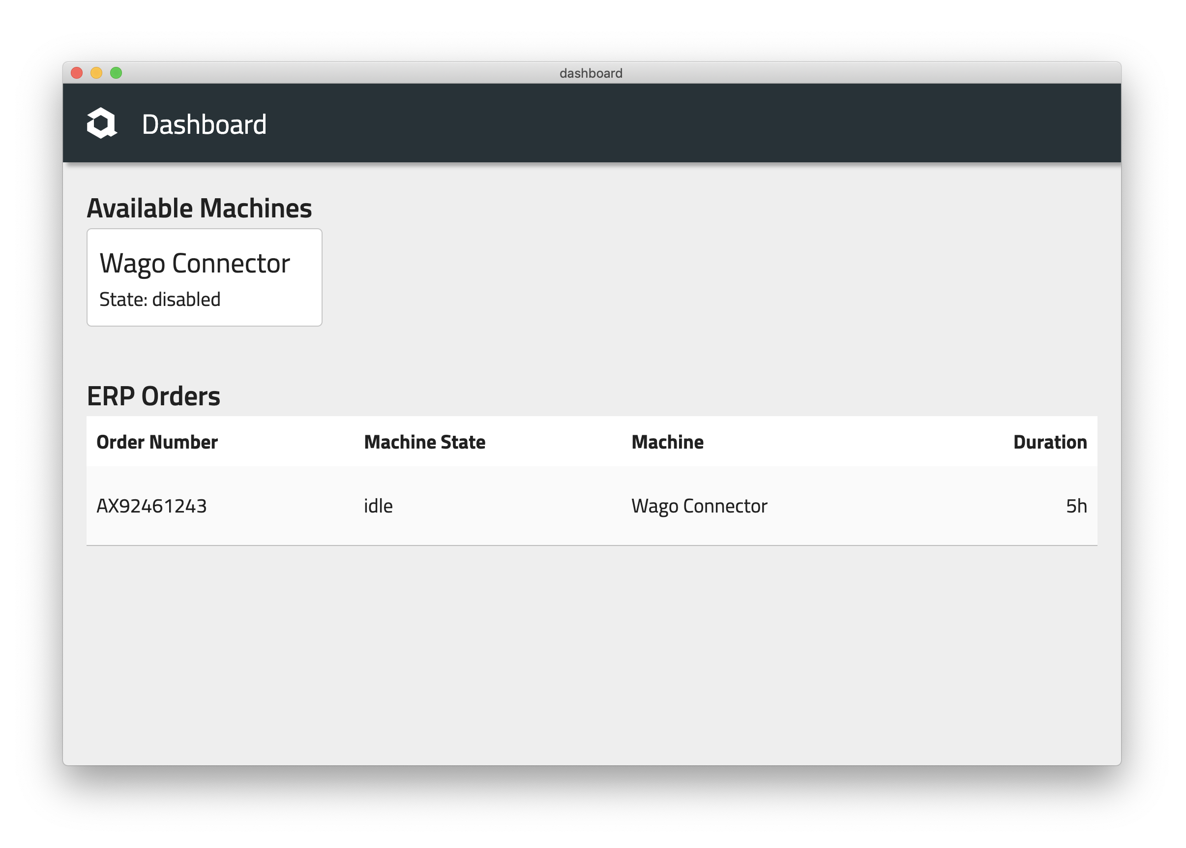Click the idle machine state cell
The height and width of the screenshot is (848, 1186).
coord(379,506)
